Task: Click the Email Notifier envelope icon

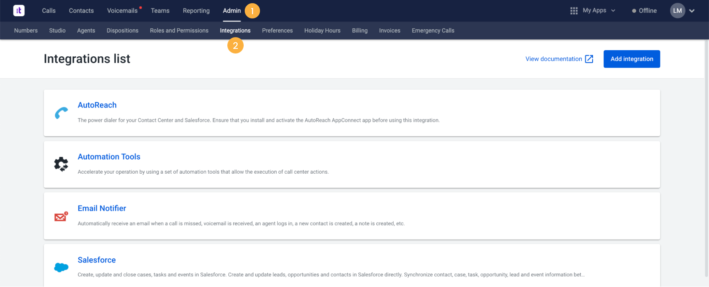Action: coord(61,216)
